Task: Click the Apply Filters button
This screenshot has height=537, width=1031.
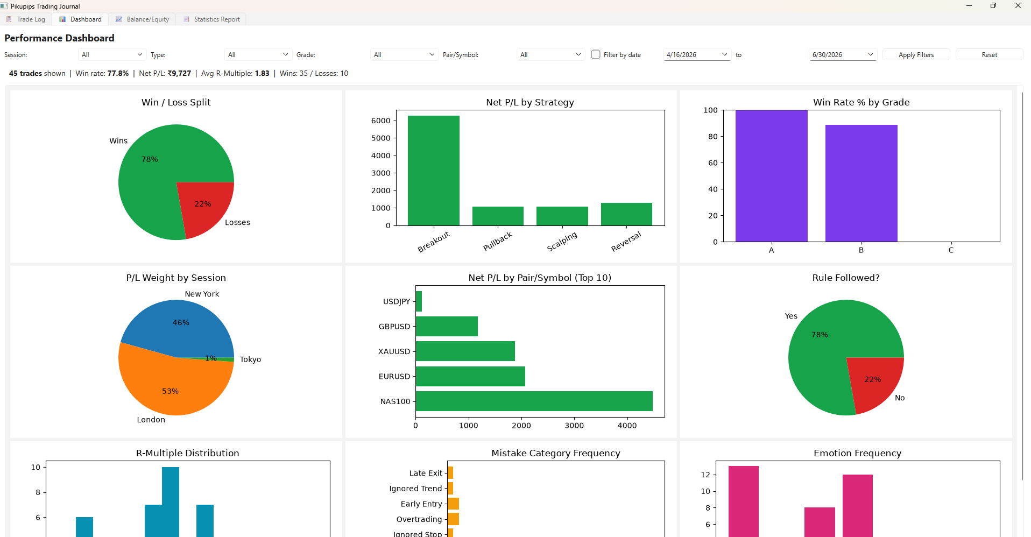Action: [x=916, y=55]
